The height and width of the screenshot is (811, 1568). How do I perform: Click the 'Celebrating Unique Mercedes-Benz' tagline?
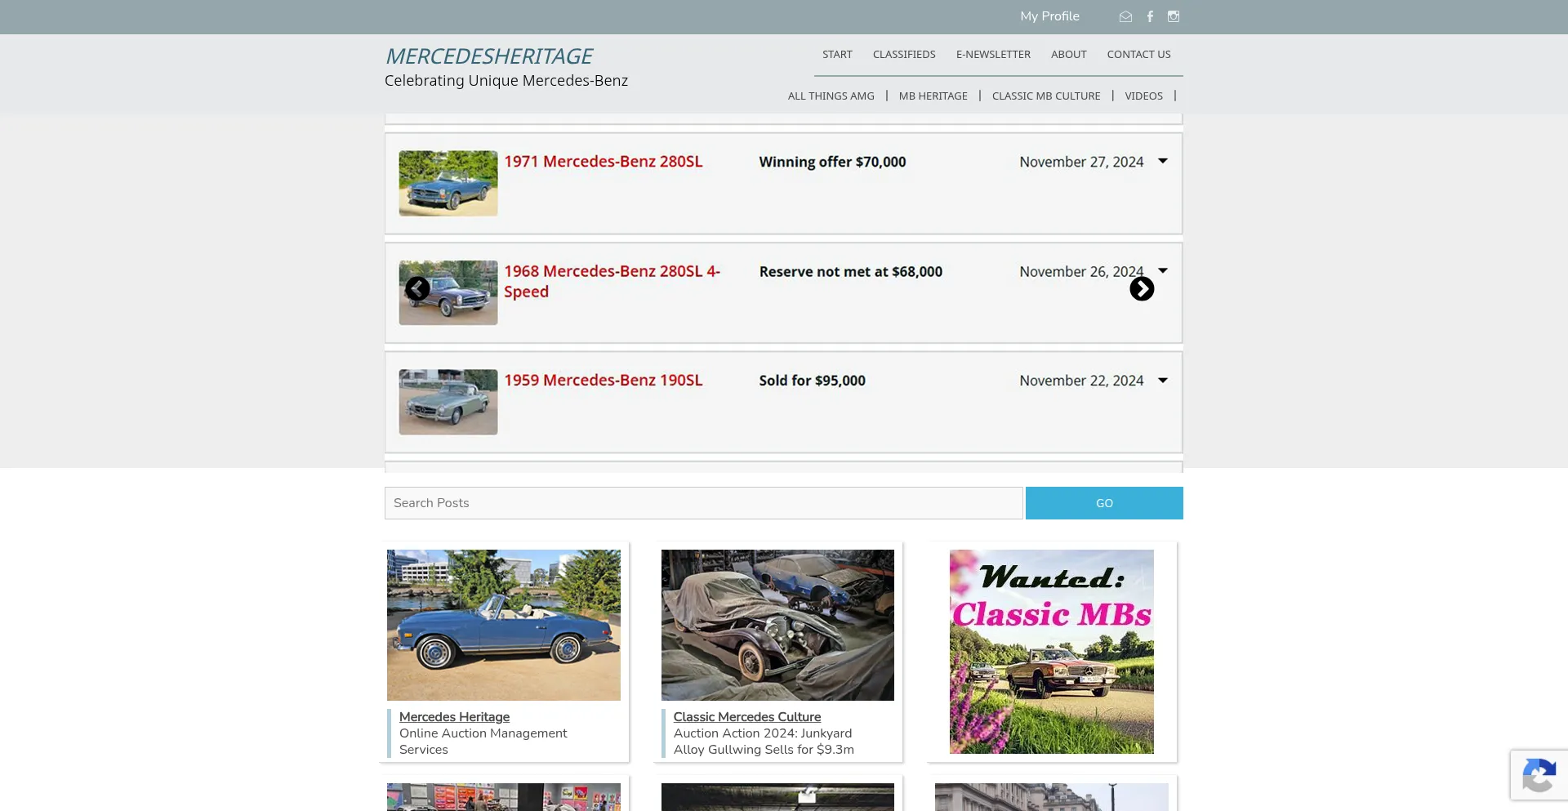pos(506,81)
